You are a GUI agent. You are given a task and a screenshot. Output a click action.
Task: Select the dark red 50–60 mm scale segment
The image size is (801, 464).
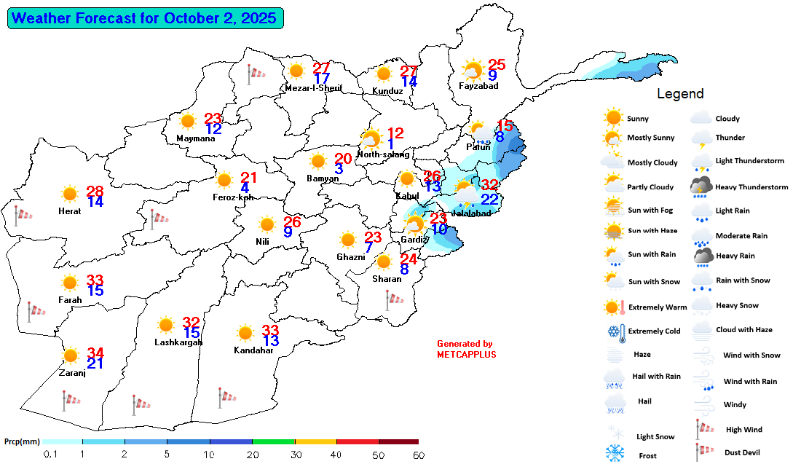(x=398, y=441)
